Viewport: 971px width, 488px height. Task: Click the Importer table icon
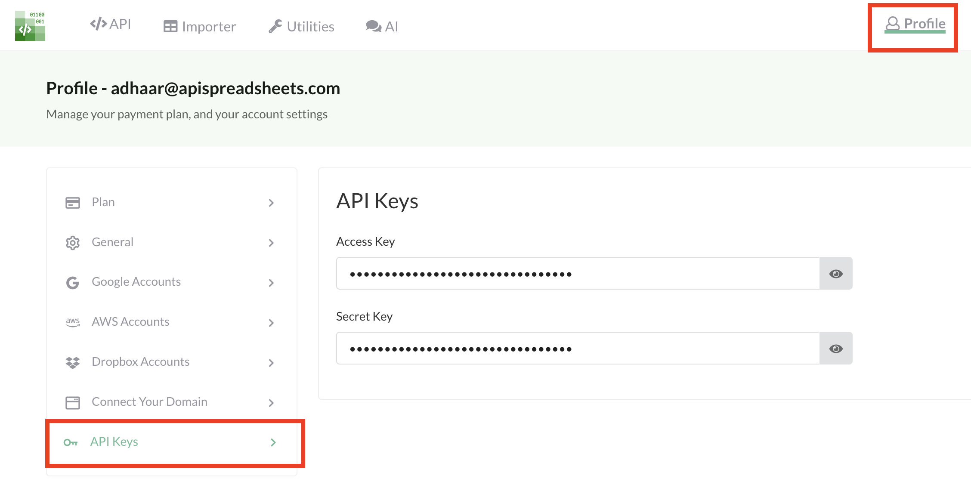click(x=170, y=26)
